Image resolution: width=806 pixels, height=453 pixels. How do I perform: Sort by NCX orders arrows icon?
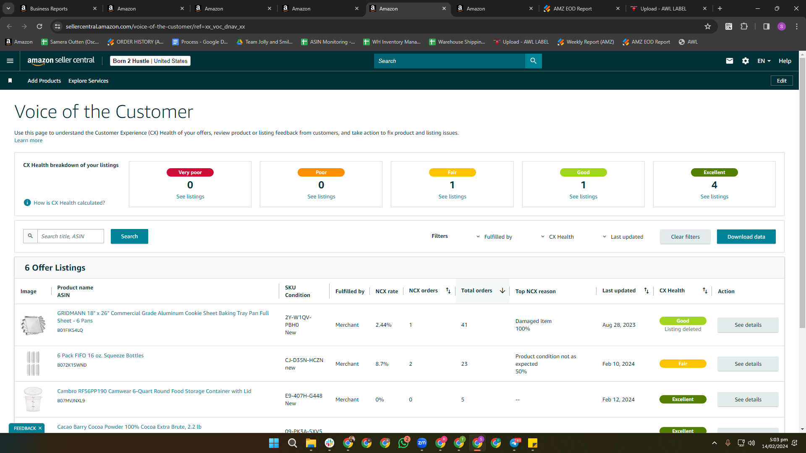(448, 291)
